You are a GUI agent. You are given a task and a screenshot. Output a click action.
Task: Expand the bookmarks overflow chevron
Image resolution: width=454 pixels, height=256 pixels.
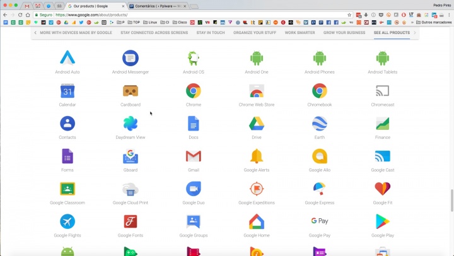pyautogui.click(x=412, y=23)
